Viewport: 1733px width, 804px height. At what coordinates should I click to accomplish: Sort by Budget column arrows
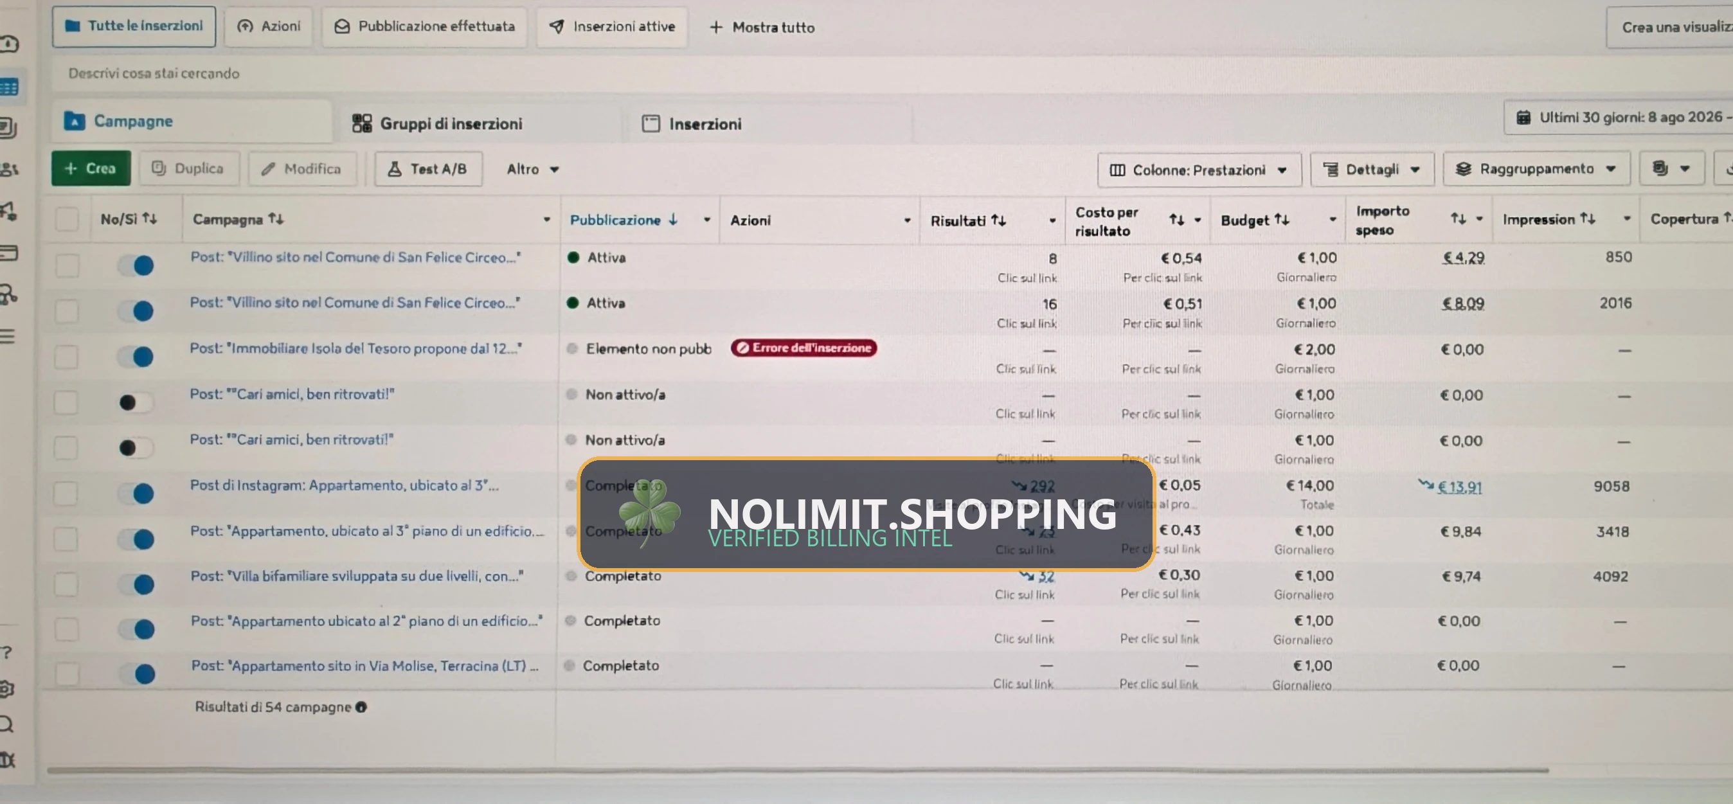pos(1282,219)
